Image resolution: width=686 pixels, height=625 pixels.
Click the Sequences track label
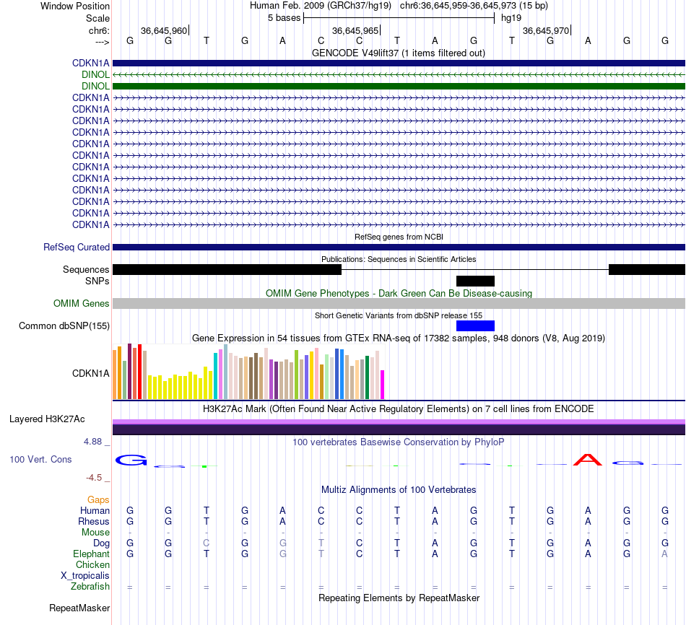[86, 269]
